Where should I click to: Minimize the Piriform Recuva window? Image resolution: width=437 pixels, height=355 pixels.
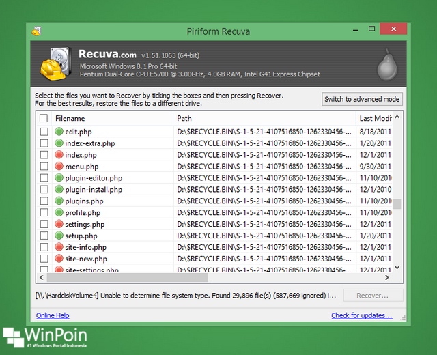(x=355, y=29)
